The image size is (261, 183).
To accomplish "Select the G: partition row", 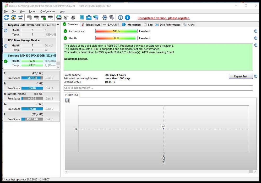I will pos(32,107).
